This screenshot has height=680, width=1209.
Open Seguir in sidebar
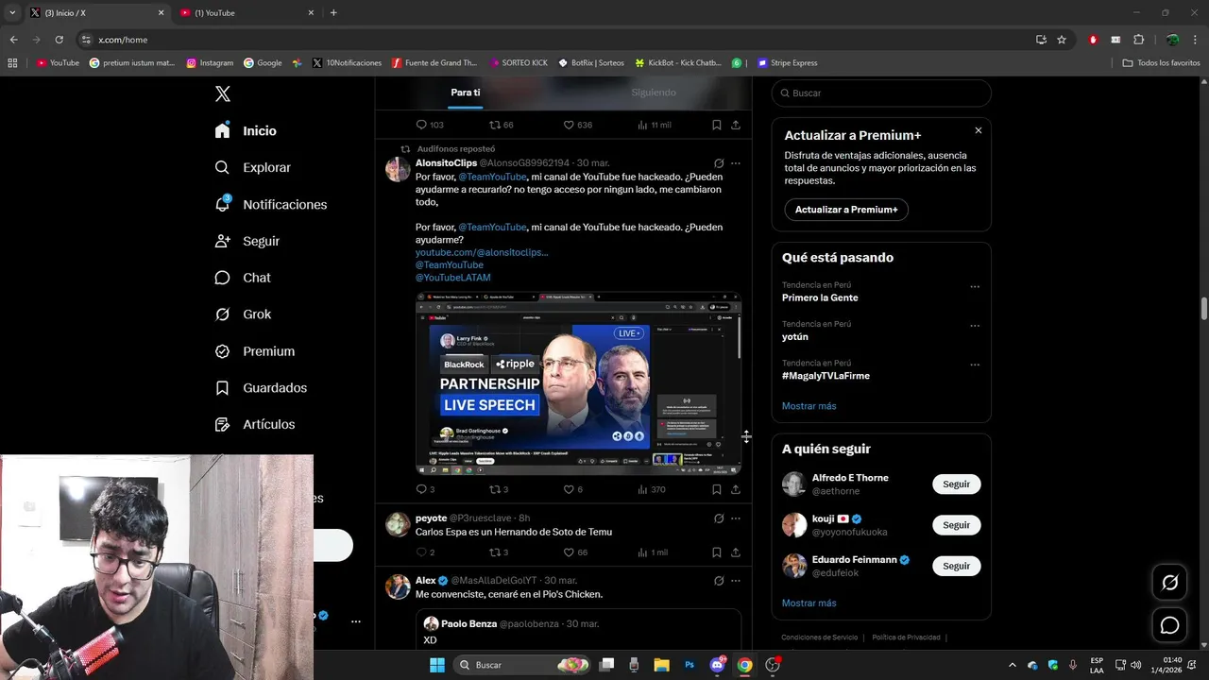click(x=247, y=241)
